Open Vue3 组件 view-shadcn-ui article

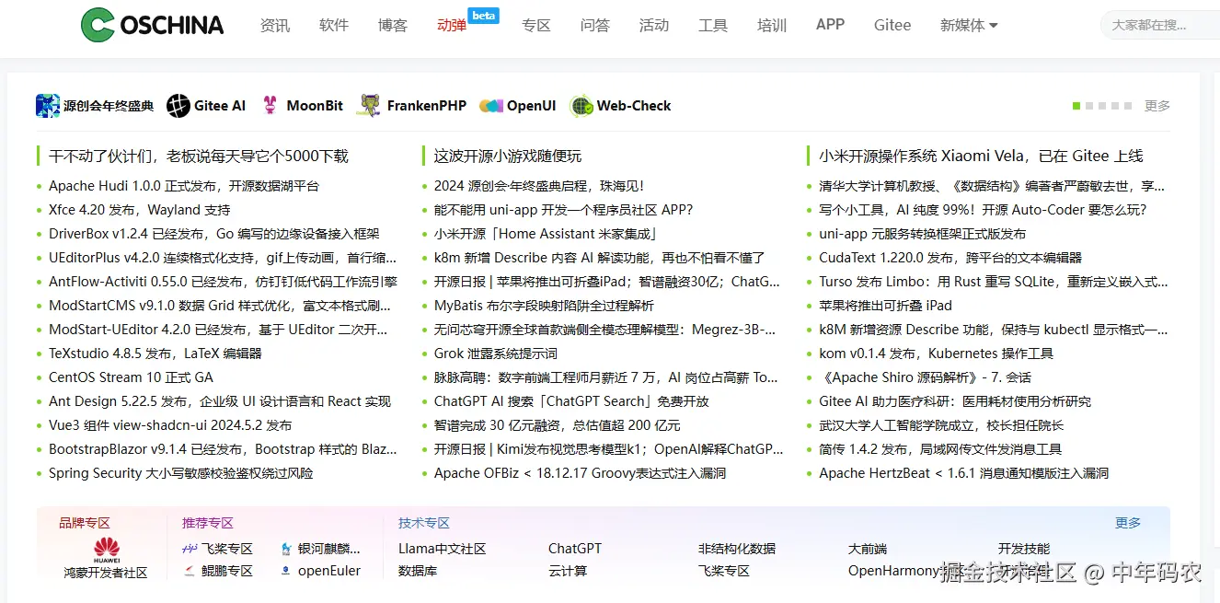tap(170, 425)
